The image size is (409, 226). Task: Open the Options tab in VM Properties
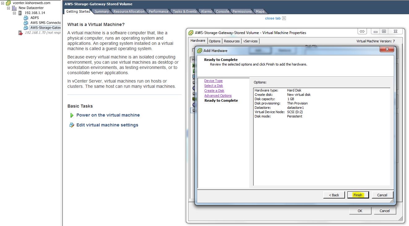[214, 41]
